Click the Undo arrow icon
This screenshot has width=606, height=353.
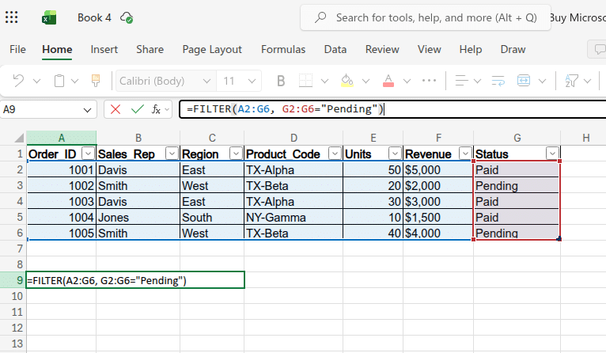point(18,81)
